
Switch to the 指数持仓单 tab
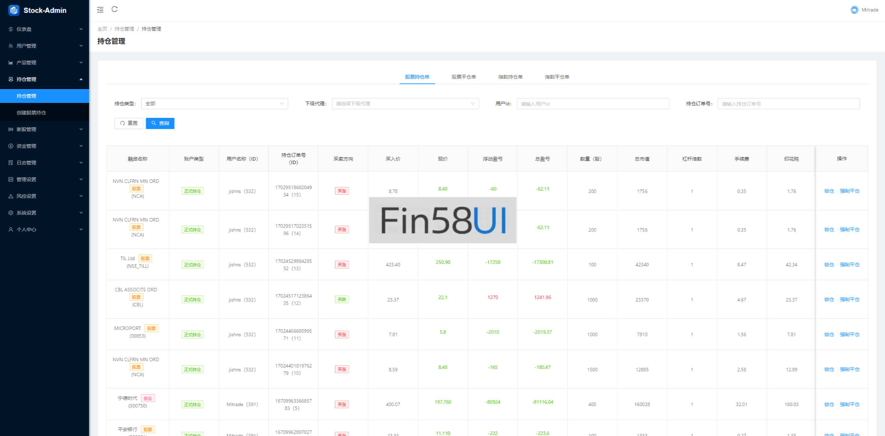(510, 77)
